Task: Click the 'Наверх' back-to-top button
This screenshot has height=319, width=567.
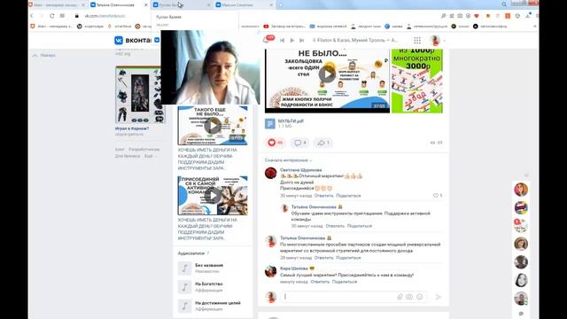Action: click(44, 55)
